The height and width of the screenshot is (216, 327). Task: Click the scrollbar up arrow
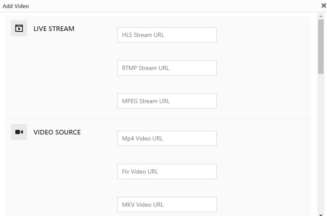pos(321,16)
